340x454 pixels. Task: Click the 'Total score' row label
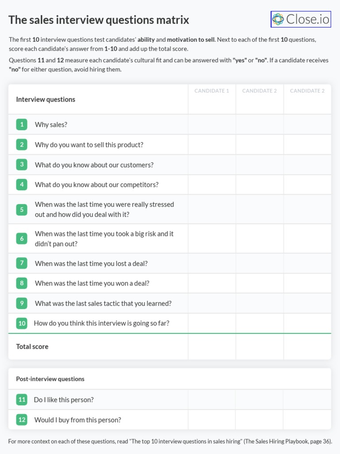(x=32, y=346)
